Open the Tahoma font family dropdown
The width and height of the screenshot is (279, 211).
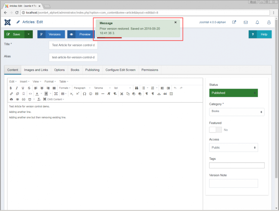coord(102,88)
